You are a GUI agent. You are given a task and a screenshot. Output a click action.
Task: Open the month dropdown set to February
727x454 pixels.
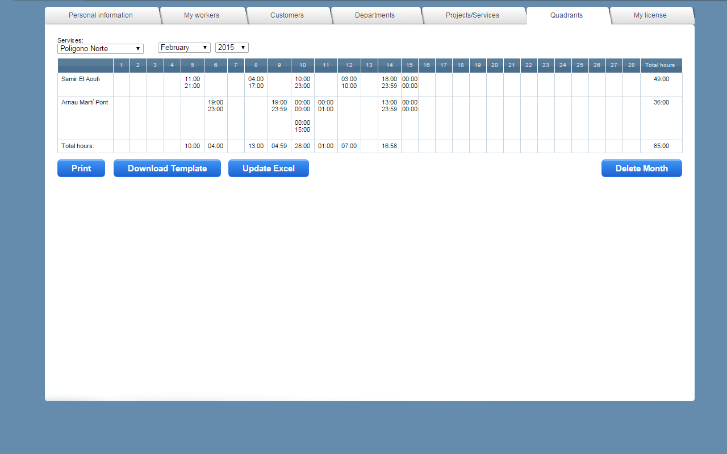click(x=184, y=48)
